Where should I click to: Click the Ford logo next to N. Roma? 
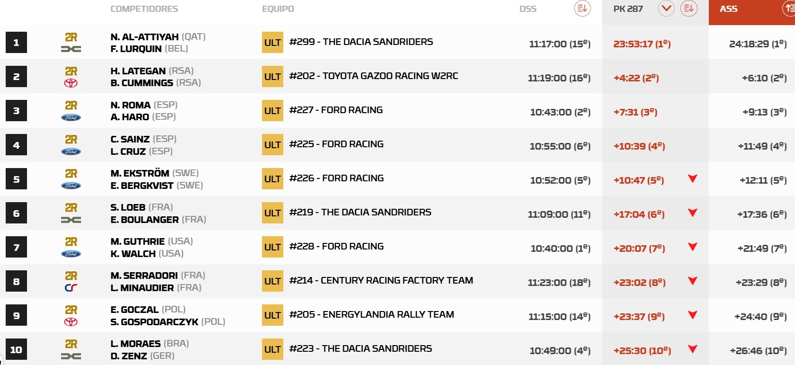click(71, 117)
